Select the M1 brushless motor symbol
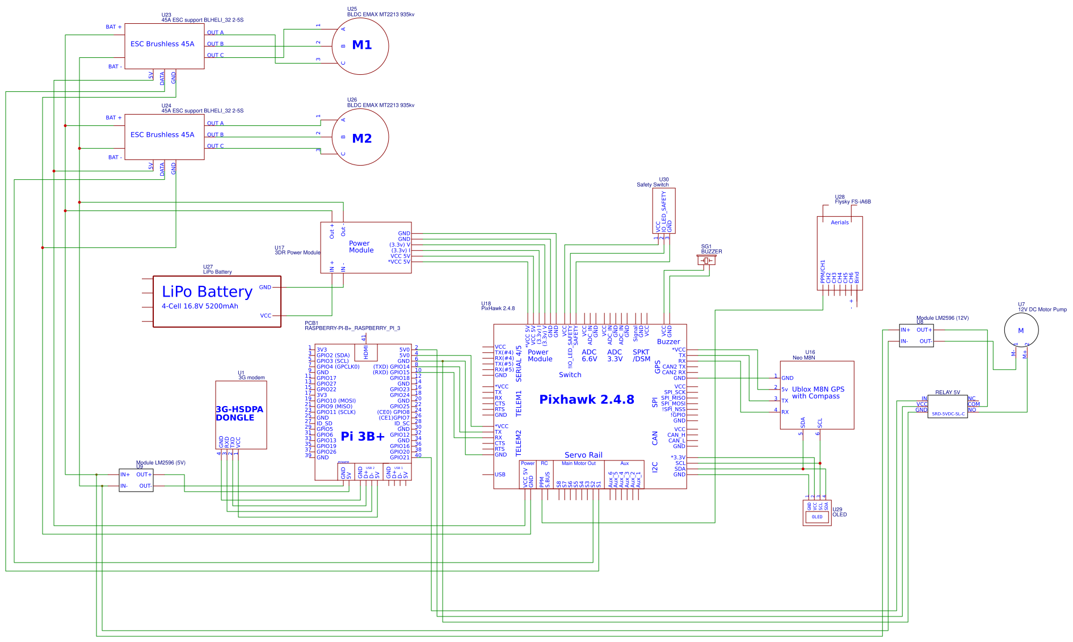The width and height of the screenshot is (1073, 642). [x=360, y=46]
